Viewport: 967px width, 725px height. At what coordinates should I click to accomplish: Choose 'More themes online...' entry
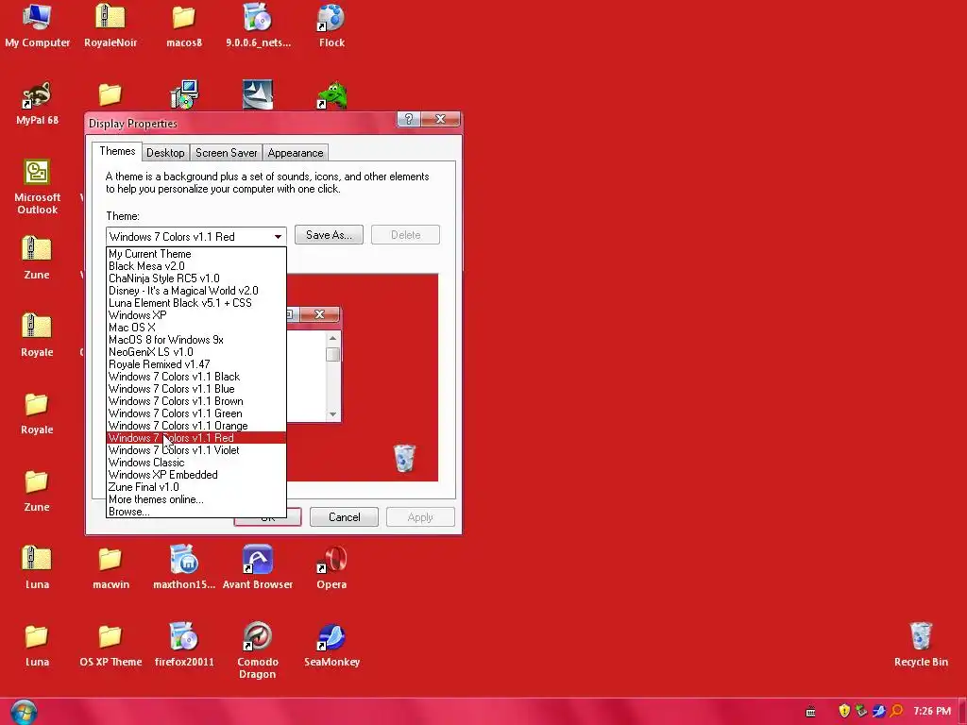[x=196, y=499]
